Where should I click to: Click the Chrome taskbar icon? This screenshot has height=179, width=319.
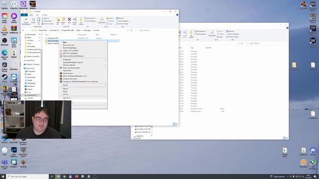[64, 177]
